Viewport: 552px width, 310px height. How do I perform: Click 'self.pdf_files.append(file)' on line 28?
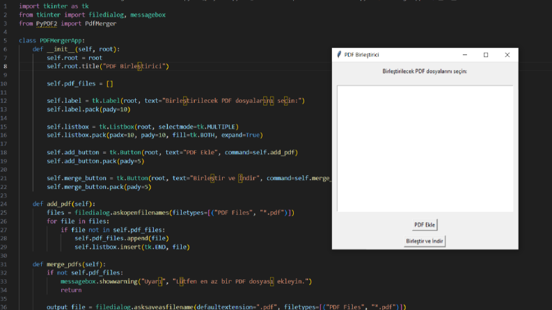click(x=122, y=238)
